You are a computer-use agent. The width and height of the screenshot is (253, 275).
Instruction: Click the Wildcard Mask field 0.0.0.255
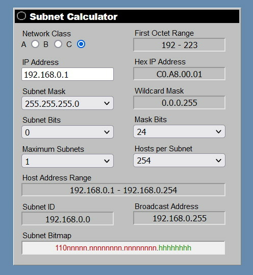tap(179, 103)
